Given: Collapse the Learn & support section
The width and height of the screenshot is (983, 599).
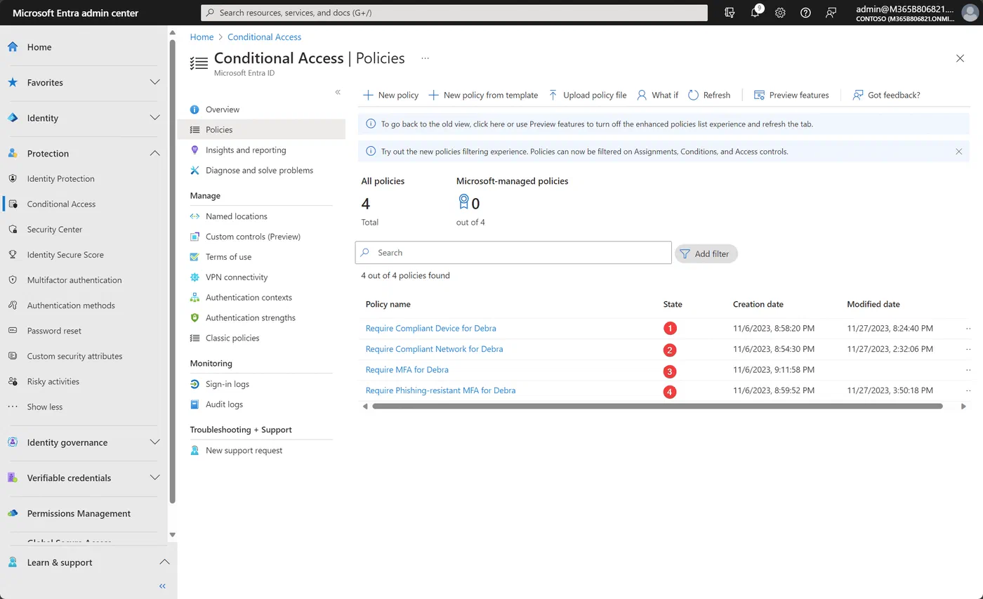Looking at the screenshot, I should point(164,562).
